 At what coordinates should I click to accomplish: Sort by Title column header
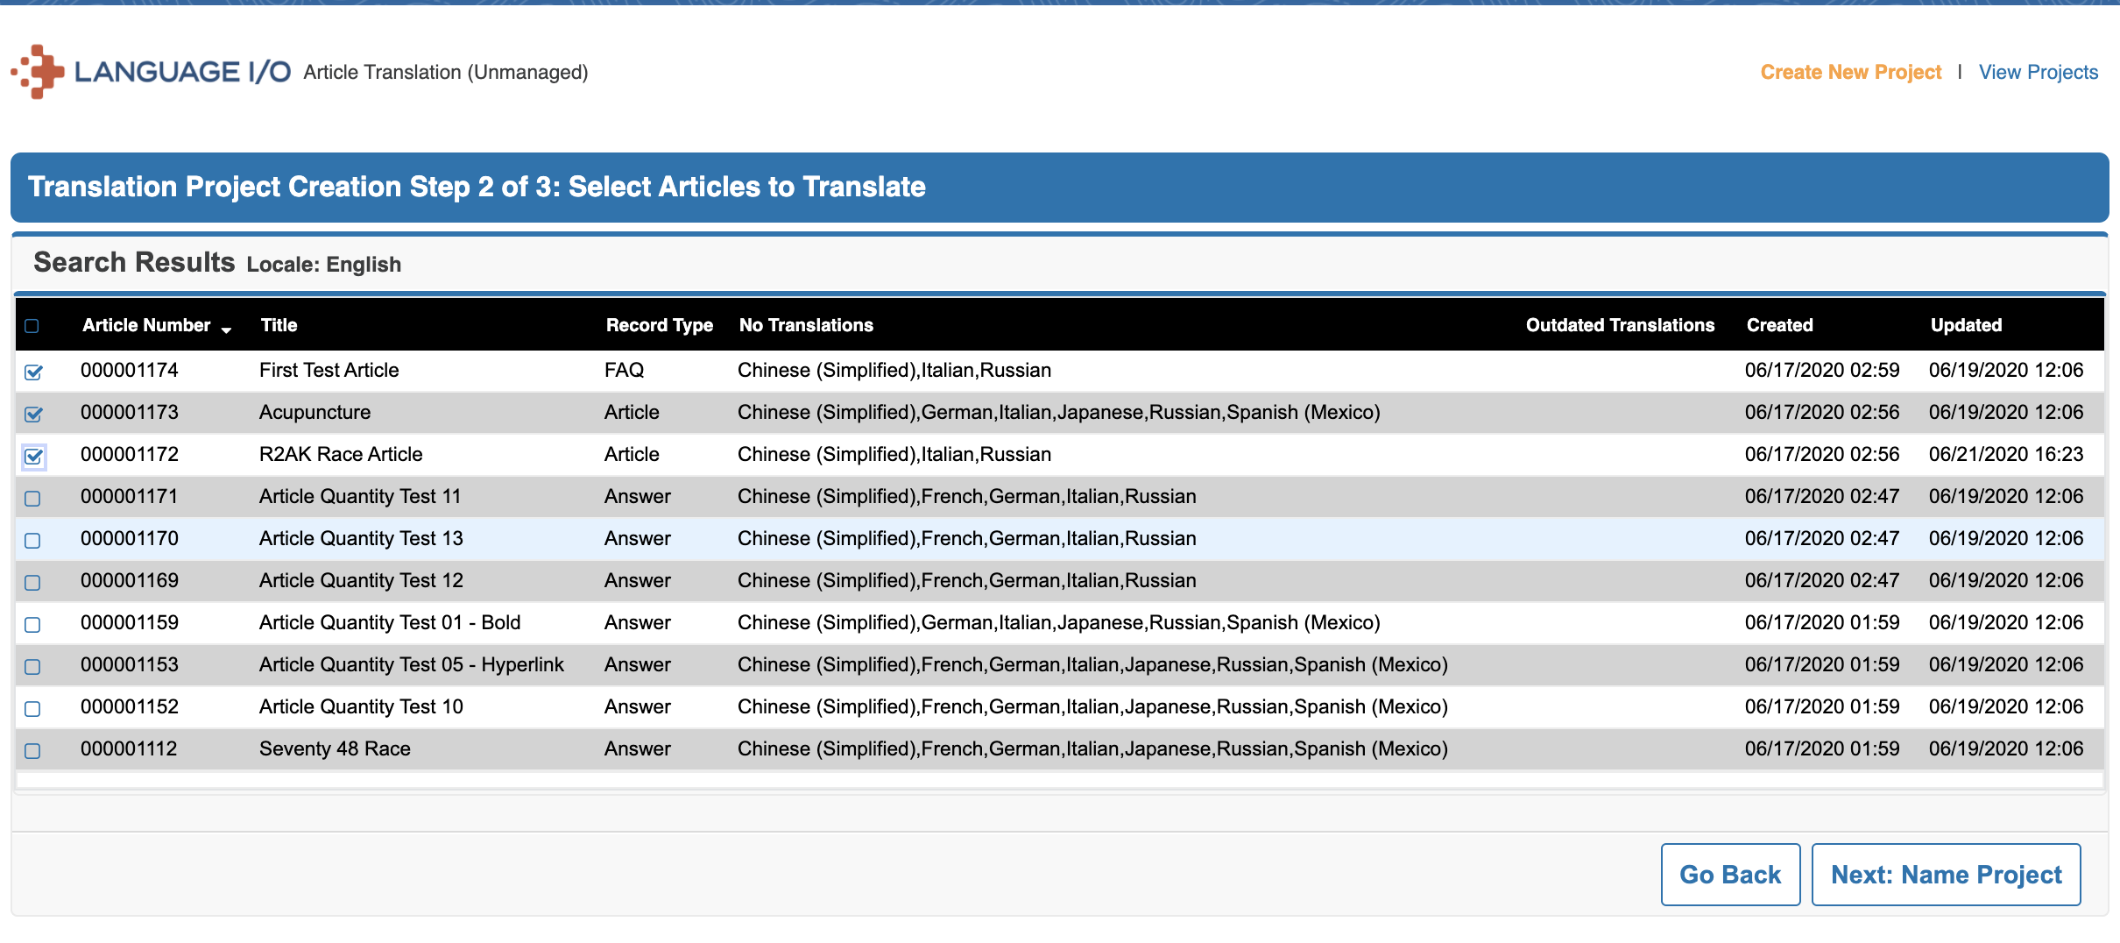tap(279, 325)
